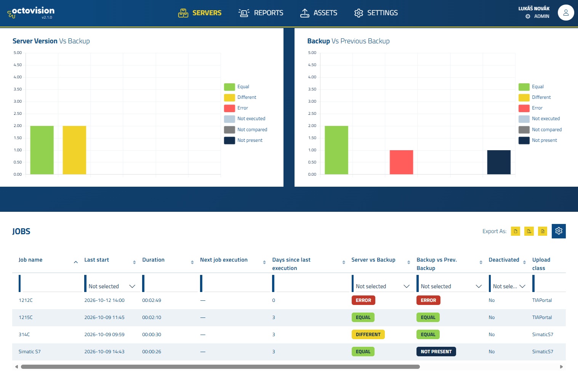578x381 pixels.
Task: Click the ERROR badge under Server vs Backup
Action: 363,300
